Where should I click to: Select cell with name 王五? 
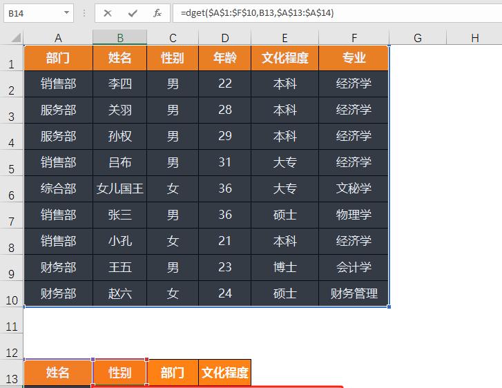119,268
